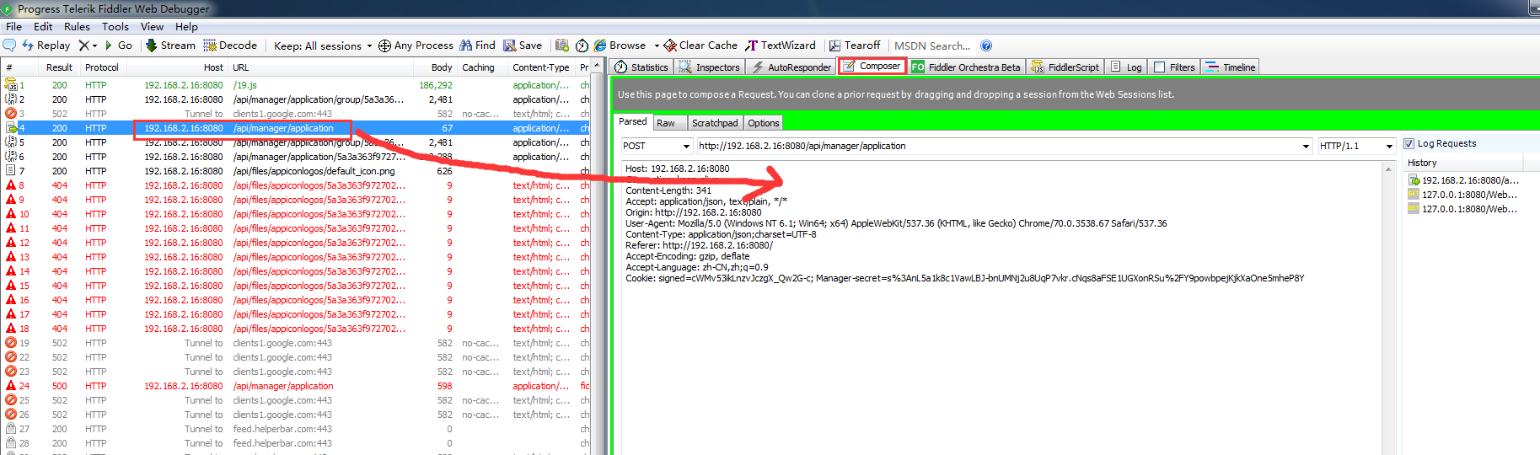Click the Content-Type column header

541,67
